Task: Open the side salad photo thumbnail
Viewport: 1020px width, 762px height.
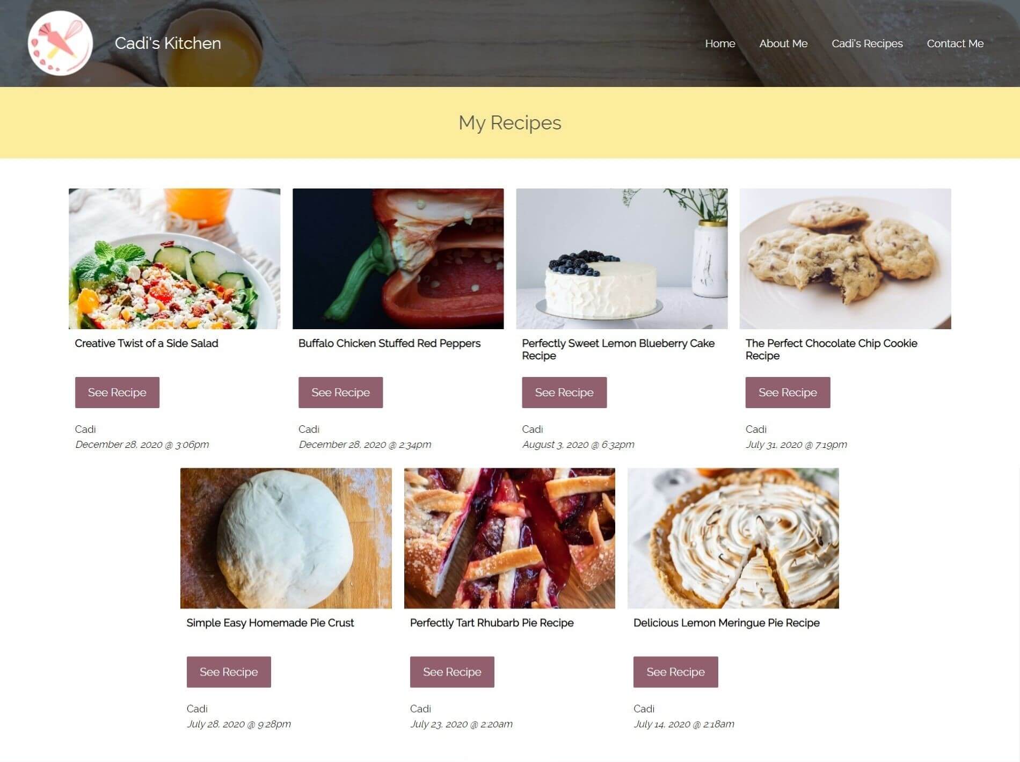Action: 174,258
